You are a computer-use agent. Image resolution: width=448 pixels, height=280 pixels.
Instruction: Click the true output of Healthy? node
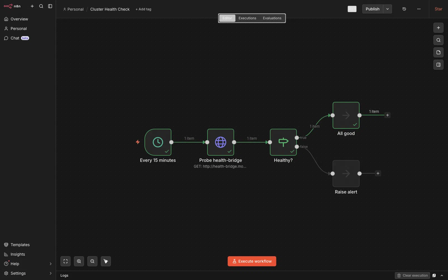tap(297, 138)
